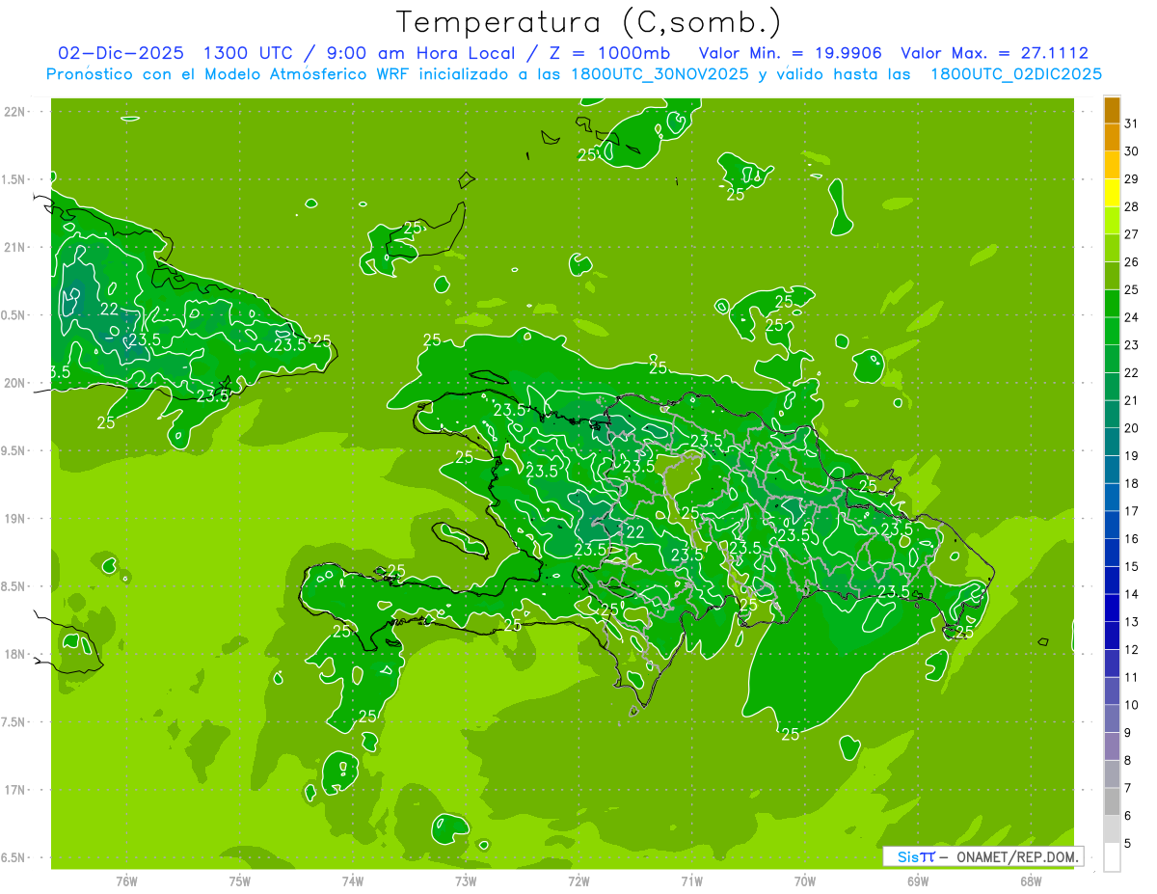Image resolution: width=1157 pixels, height=894 pixels.
Task: Click the '68W' longitude axis label
Action: (x=1030, y=881)
